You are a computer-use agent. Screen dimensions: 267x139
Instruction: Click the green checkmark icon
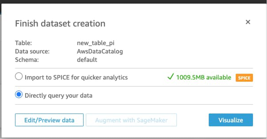(x=171, y=77)
